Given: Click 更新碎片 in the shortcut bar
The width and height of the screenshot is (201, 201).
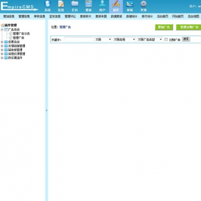Looking at the screenshot, I should pos(86,17).
